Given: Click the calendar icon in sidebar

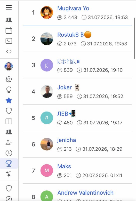Looking at the screenshot, I should tap(9, 30).
